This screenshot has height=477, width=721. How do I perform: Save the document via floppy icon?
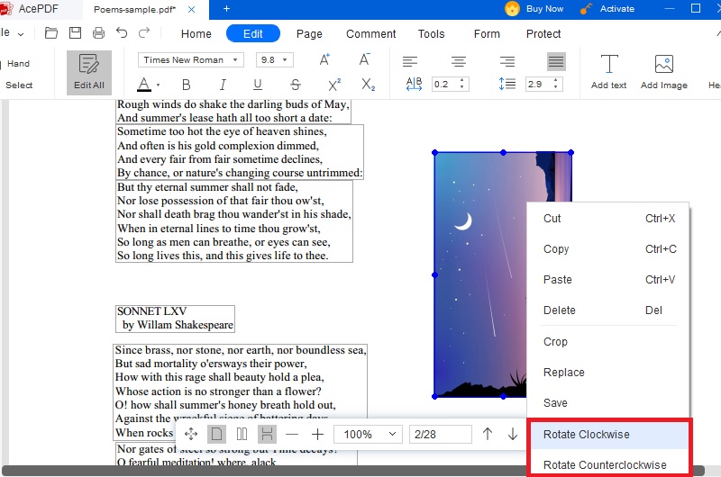coord(75,33)
